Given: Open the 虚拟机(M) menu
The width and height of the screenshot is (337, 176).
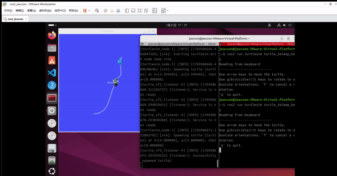Looking at the screenshot, I should (x=45, y=10).
